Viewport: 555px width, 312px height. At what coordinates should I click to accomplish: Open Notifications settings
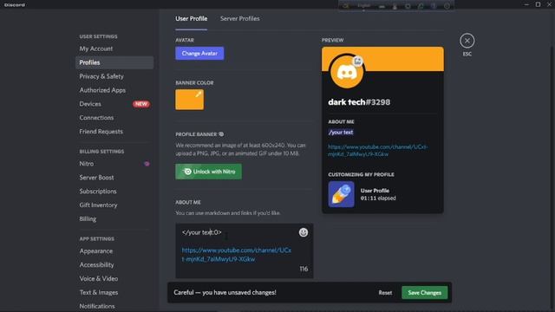click(x=114, y=306)
